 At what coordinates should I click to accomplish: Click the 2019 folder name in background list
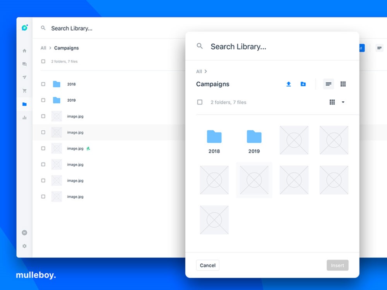tap(71, 100)
